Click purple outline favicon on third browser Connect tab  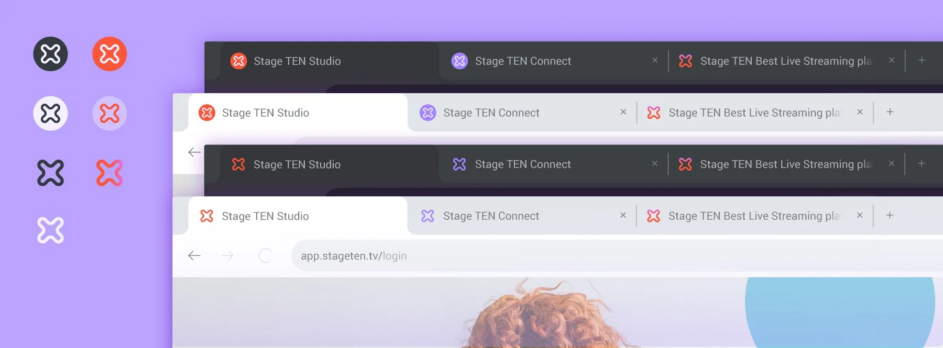pos(459,164)
